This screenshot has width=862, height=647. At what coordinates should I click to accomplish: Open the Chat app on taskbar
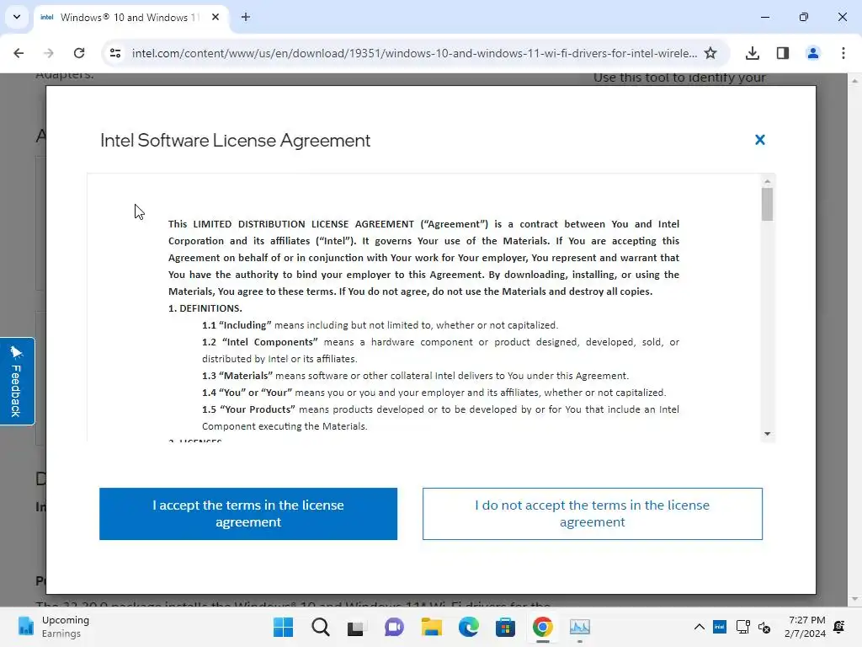394,627
